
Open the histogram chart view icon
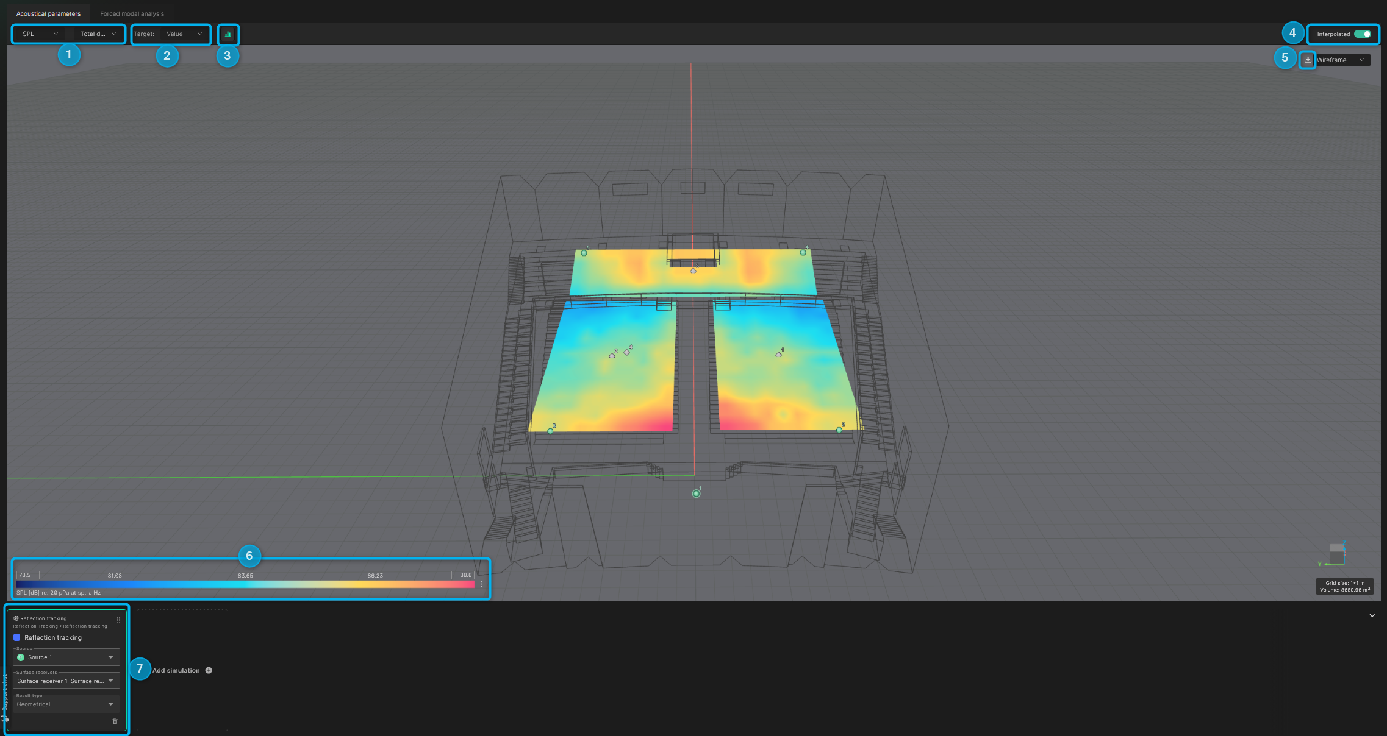(228, 34)
